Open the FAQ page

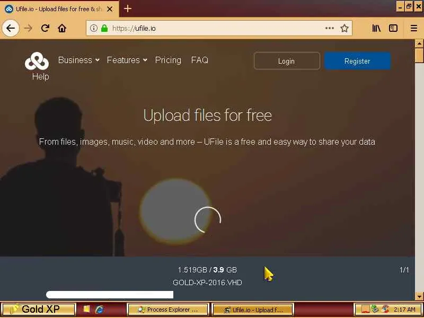click(200, 60)
